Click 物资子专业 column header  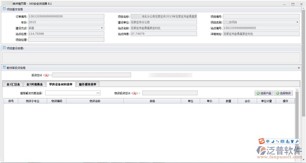pos(33,101)
